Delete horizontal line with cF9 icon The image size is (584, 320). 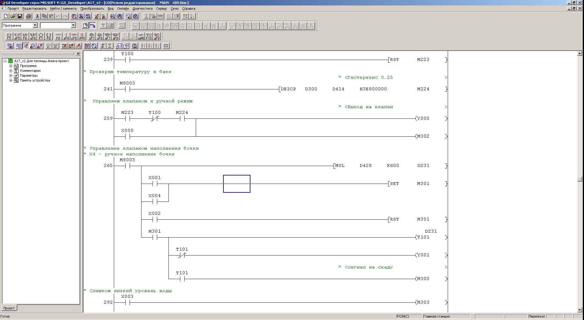[x=74, y=36]
